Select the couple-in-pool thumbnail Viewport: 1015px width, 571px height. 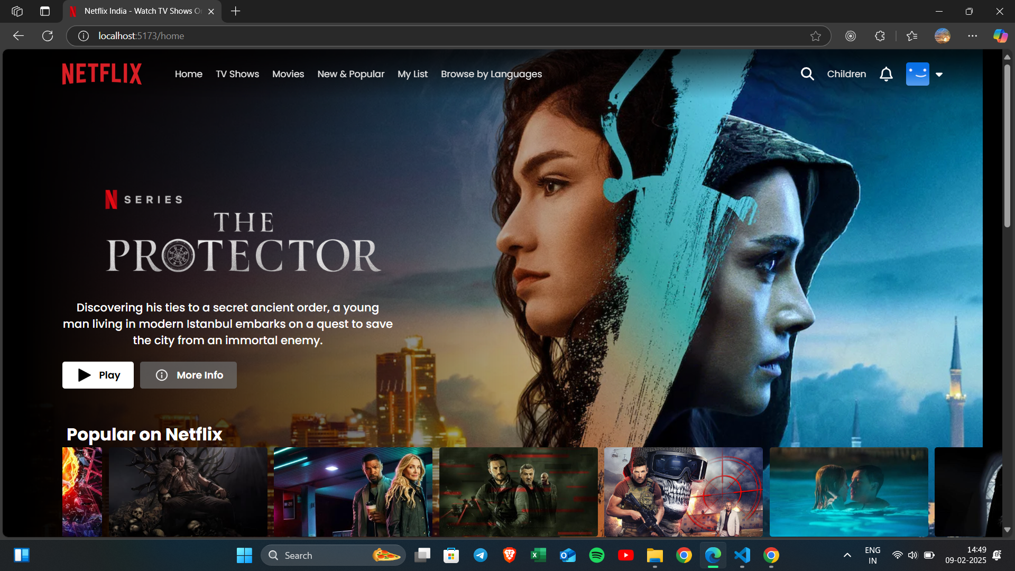coord(849,492)
